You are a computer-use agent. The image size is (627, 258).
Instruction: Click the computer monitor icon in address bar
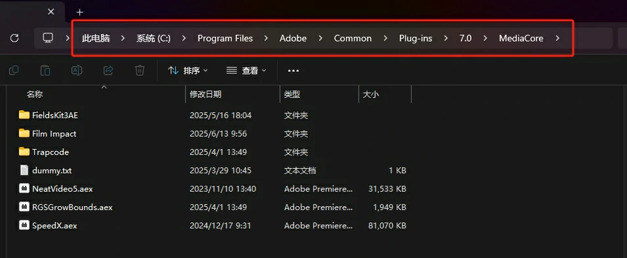[48, 38]
